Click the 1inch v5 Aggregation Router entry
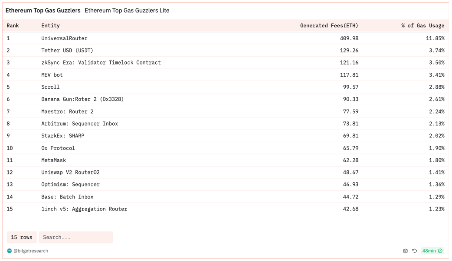The width and height of the screenshot is (452, 261). click(84, 209)
